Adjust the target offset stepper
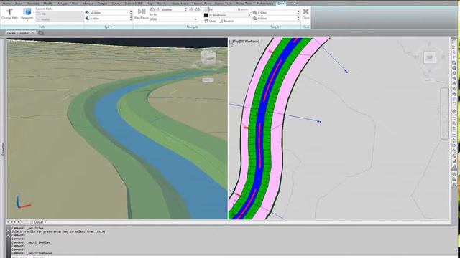 [x=298, y=13]
